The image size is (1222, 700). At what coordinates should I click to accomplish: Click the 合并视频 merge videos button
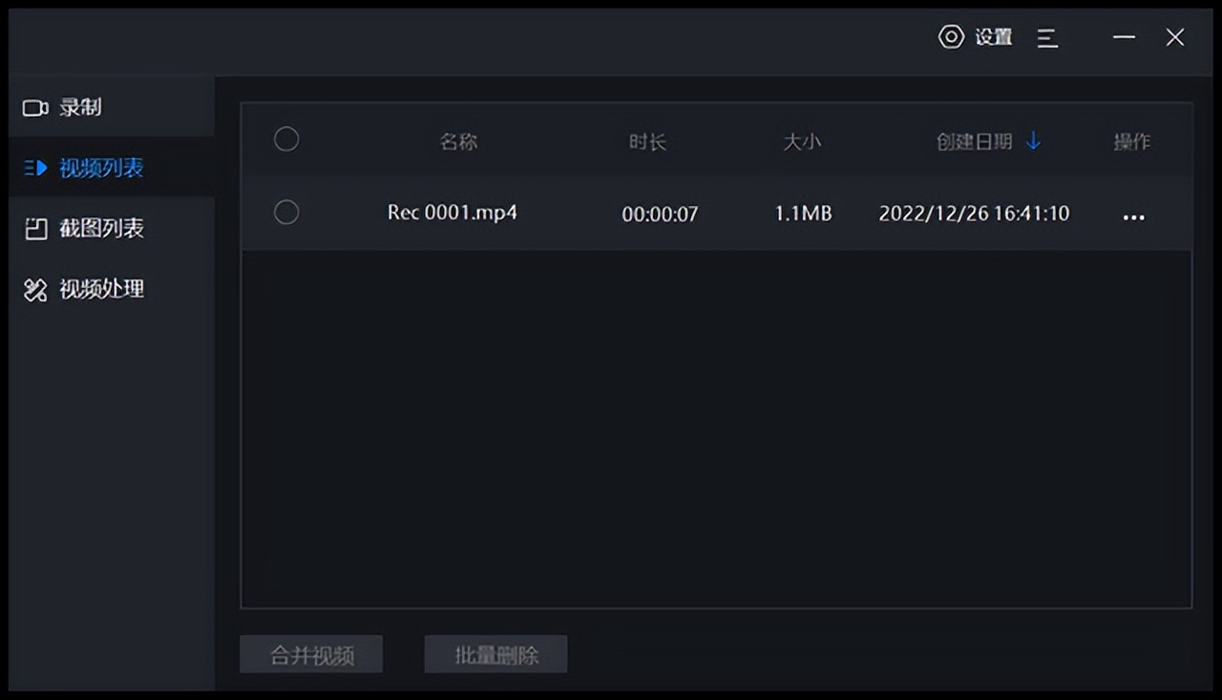pyautogui.click(x=310, y=654)
